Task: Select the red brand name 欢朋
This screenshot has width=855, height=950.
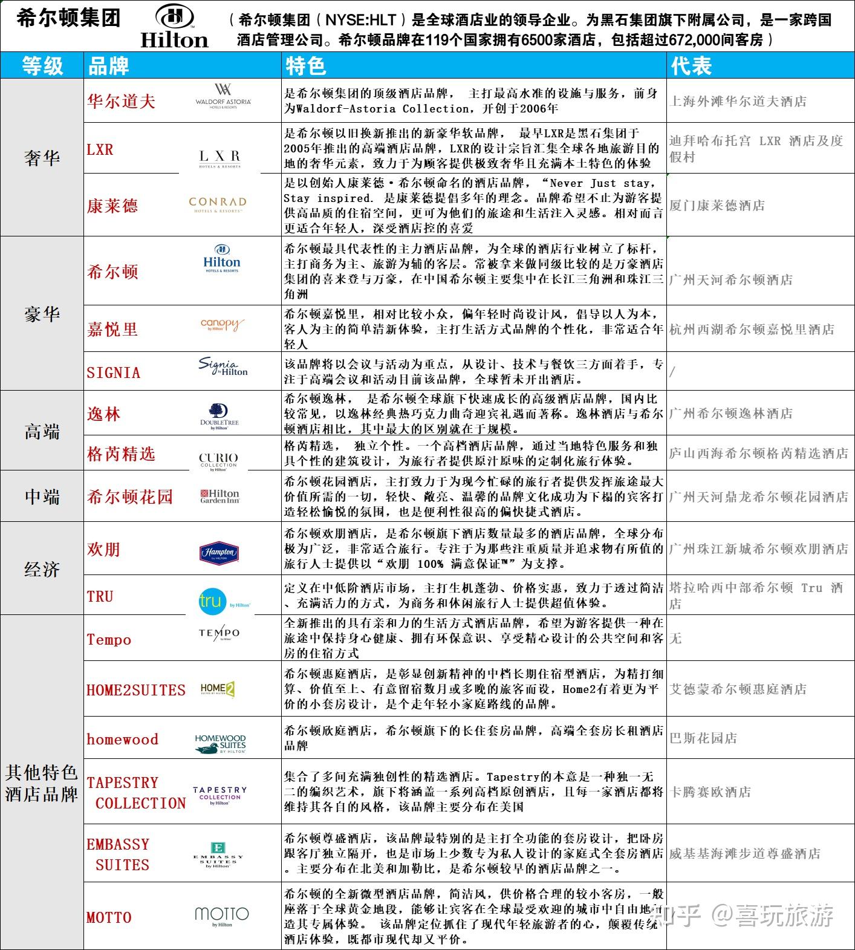Action: (x=104, y=549)
